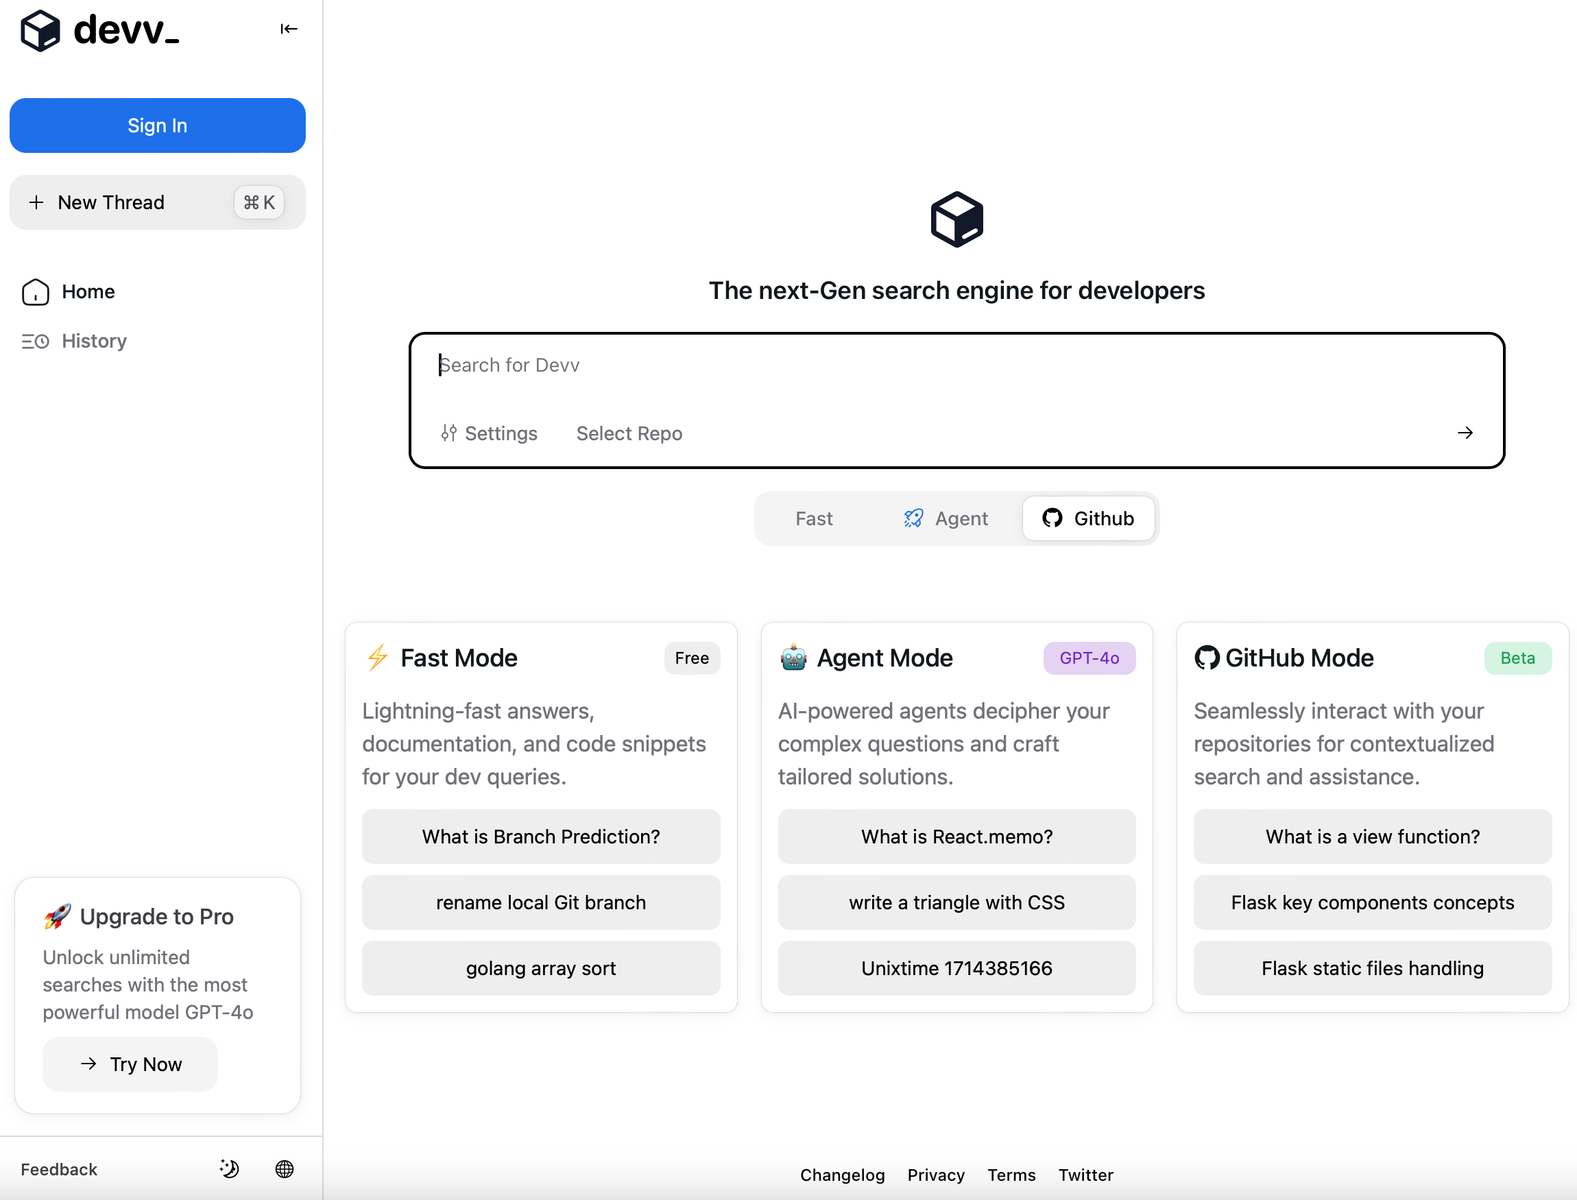
Task: Pick 'What is Branch Prediction?' suggestion
Action: pyautogui.click(x=541, y=837)
